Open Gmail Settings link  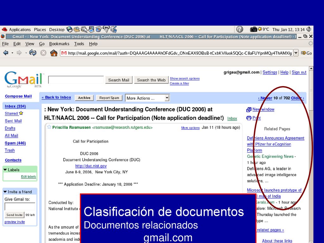270,72
